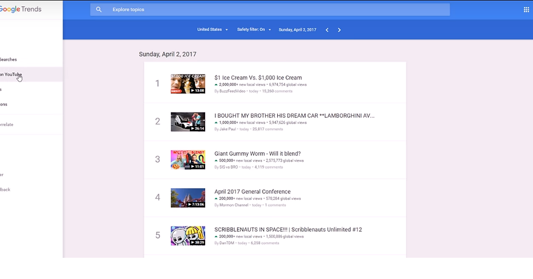Go to next day with right arrow
The width and height of the screenshot is (533, 279).
coord(339,30)
